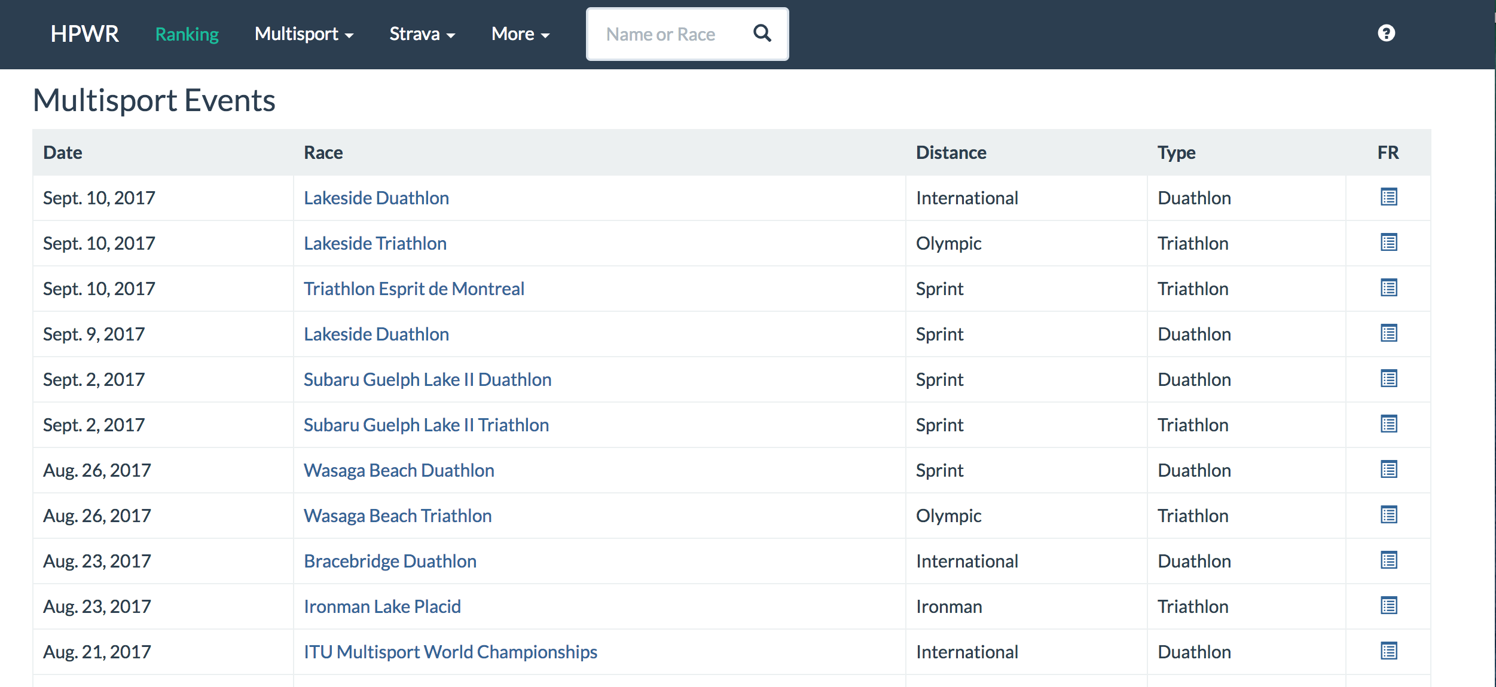Click the HPWR brand link
Viewport: 1496px width, 687px height.
(x=84, y=34)
